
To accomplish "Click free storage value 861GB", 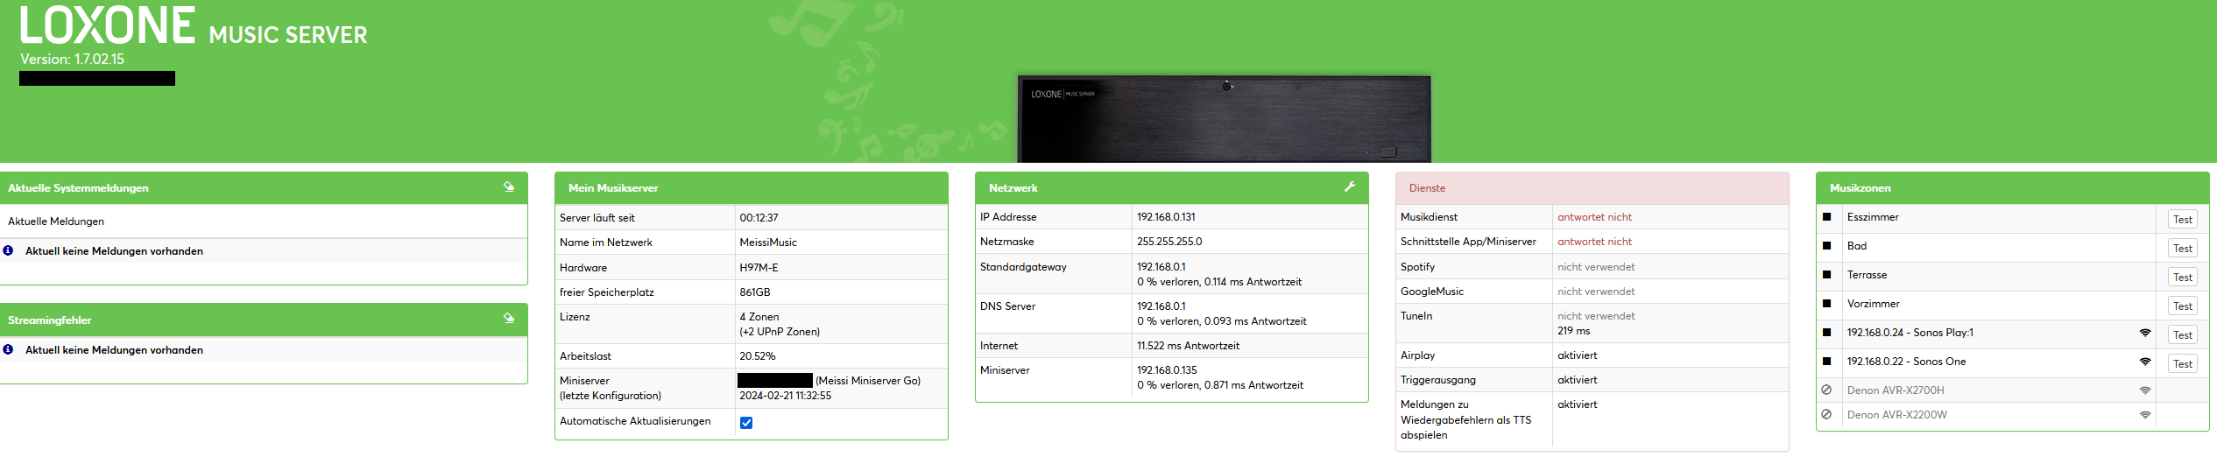I will pos(755,292).
